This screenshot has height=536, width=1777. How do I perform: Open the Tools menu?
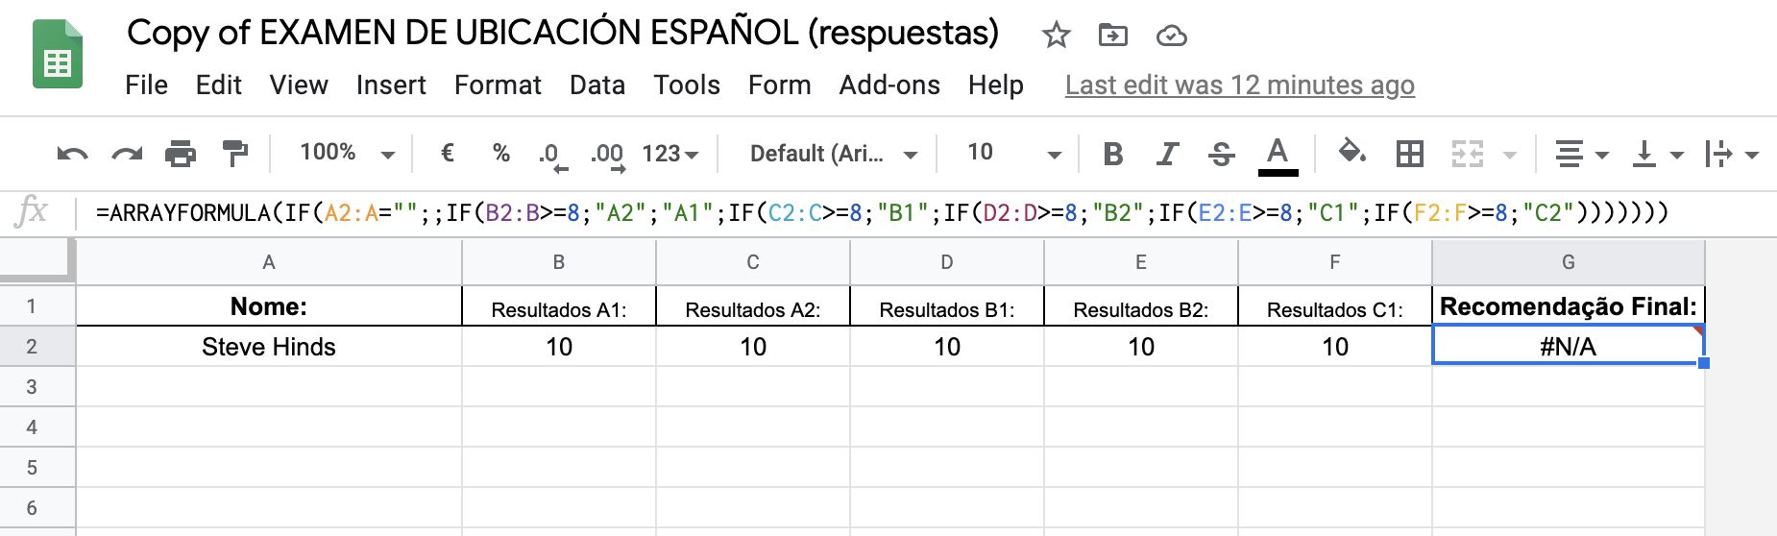coord(687,85)
